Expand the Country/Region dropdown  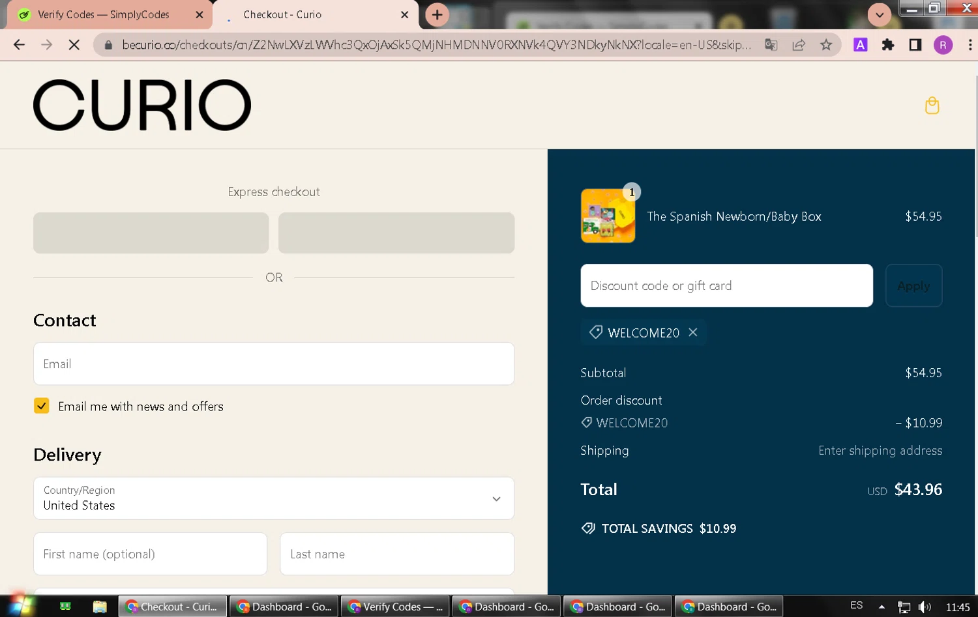click(x=274, y=498)
